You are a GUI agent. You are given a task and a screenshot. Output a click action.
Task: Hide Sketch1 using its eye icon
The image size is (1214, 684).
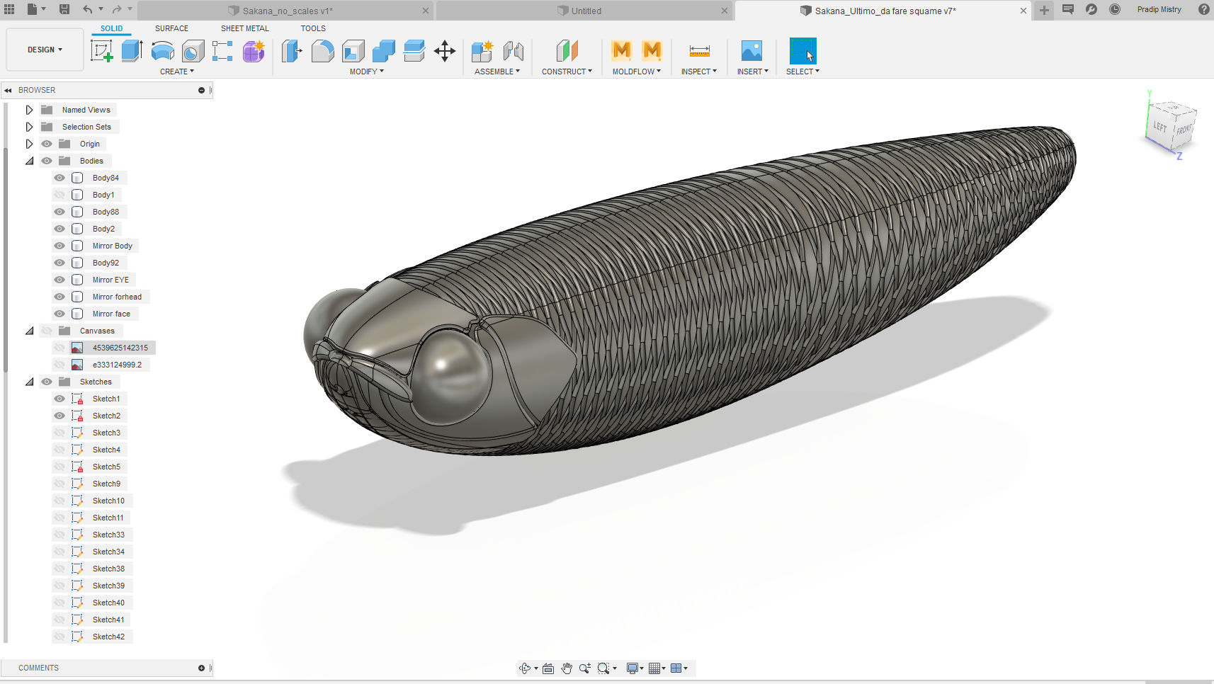[x=59, y=399]
